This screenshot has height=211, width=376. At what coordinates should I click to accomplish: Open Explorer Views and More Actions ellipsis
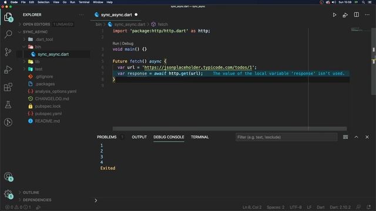tap(81, 15)
